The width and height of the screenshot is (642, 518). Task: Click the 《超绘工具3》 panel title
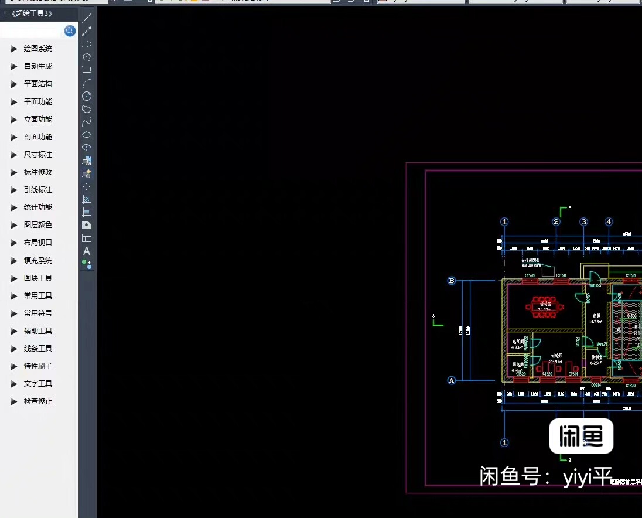32,13
